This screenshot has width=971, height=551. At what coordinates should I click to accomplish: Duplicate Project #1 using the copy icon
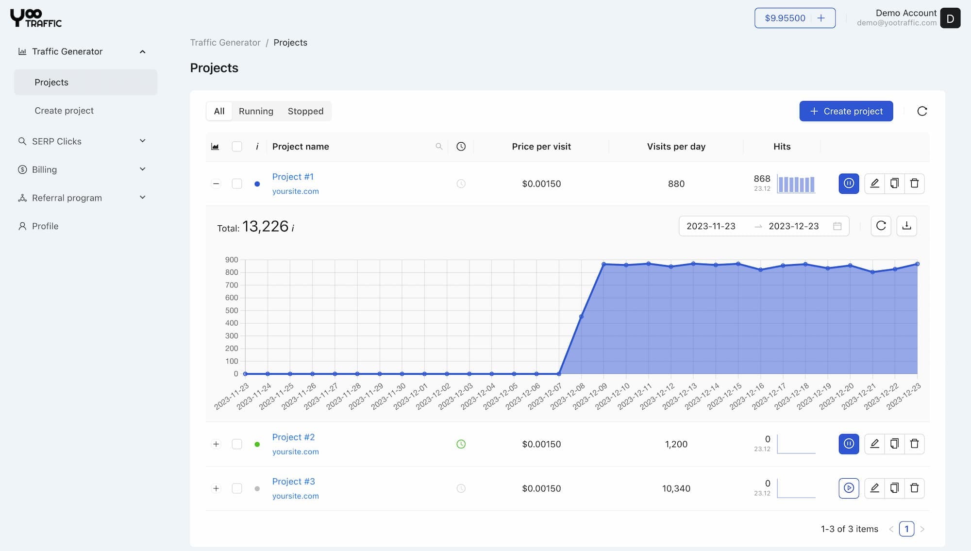coord(894,184)
